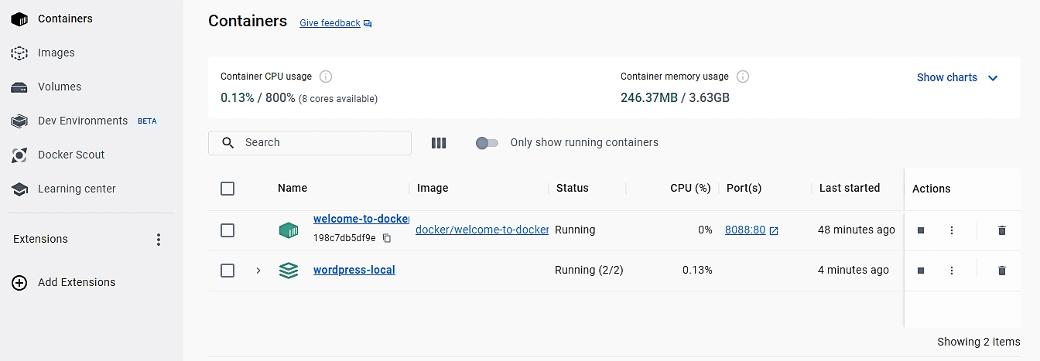Click the BETA badge next to Dev Environments

click(x=147, y=121)
